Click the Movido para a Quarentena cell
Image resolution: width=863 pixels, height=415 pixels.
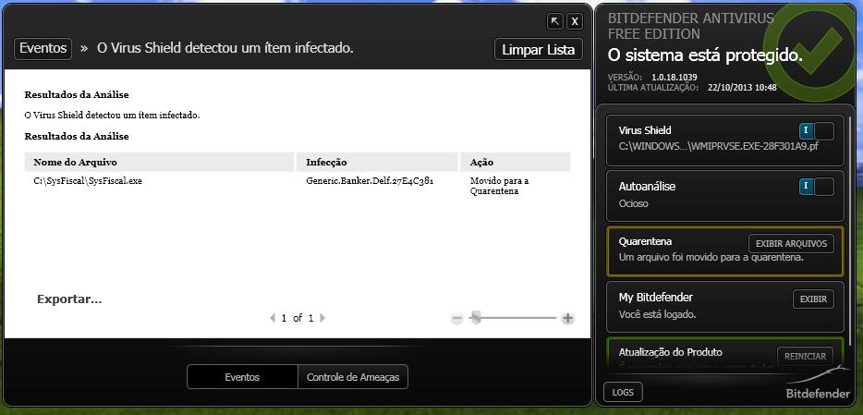click(499, 186)
